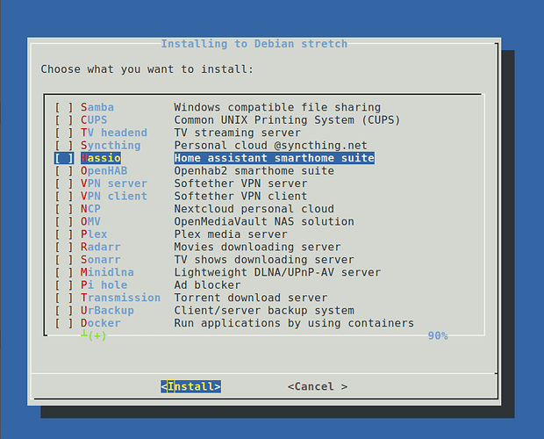The image size is (544, 439).
Task: Check the OpenHAB checkbox
Action: point(64,171)
